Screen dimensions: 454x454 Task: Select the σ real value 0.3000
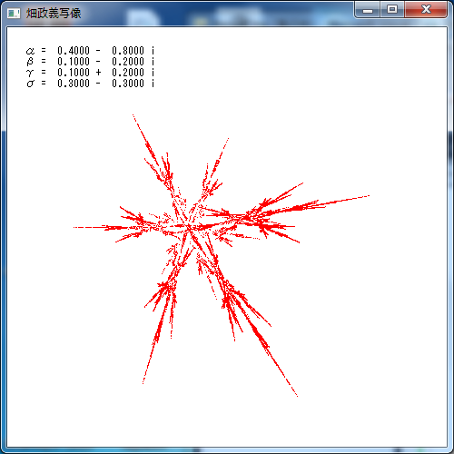point(74,84)
